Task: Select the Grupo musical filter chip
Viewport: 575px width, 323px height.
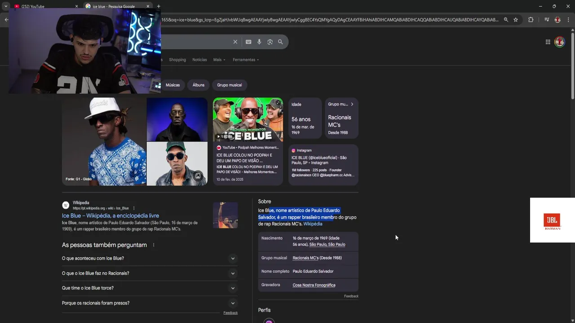Action: (x=230, y=85)
